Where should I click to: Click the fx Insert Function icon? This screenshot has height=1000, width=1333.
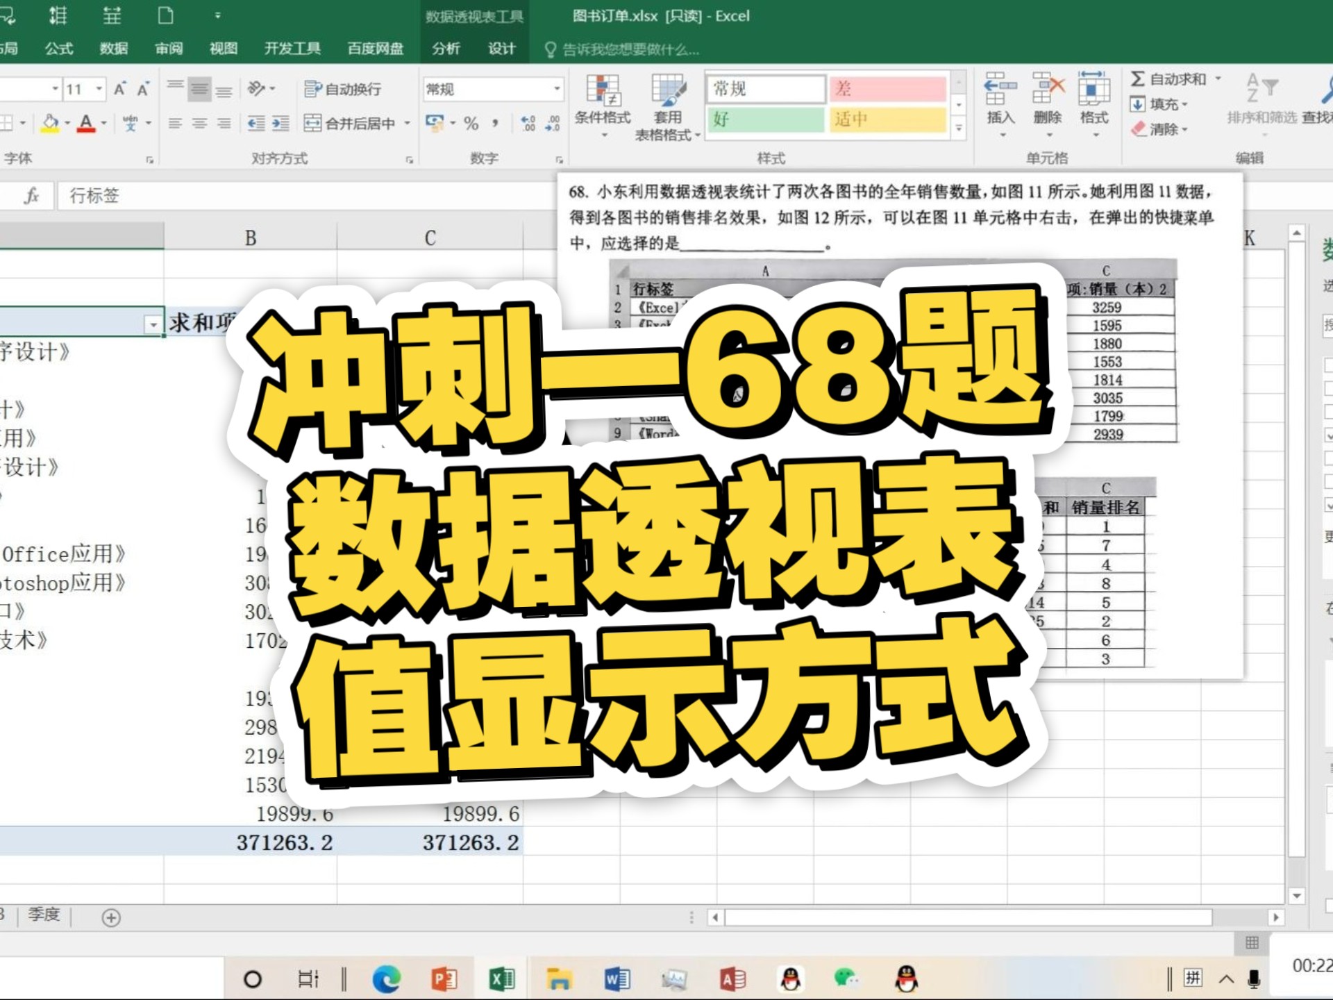pos(31,196)
